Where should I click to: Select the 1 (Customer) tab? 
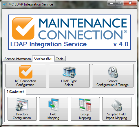[x=15, y=92]
